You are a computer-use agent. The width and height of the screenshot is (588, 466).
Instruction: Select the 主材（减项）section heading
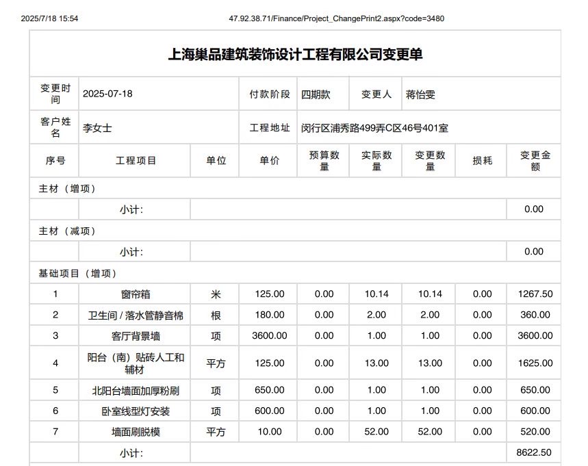coord(67,231)
